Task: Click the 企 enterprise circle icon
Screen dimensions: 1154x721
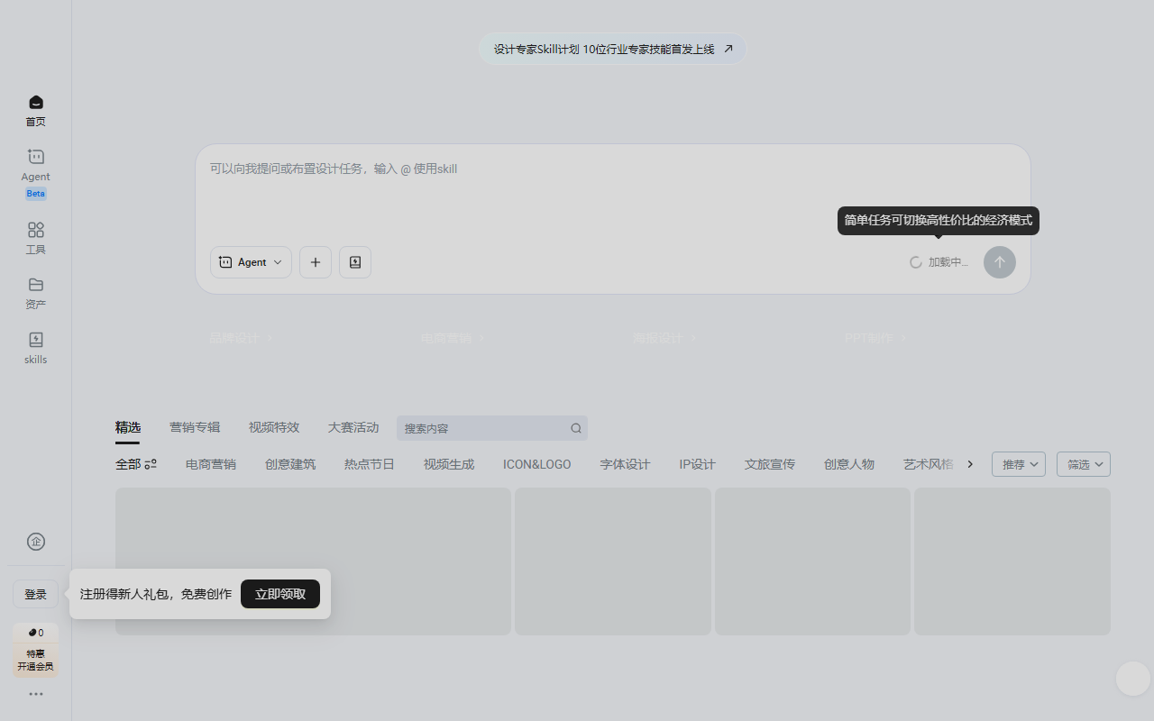Action: click(x=36, y=542)
